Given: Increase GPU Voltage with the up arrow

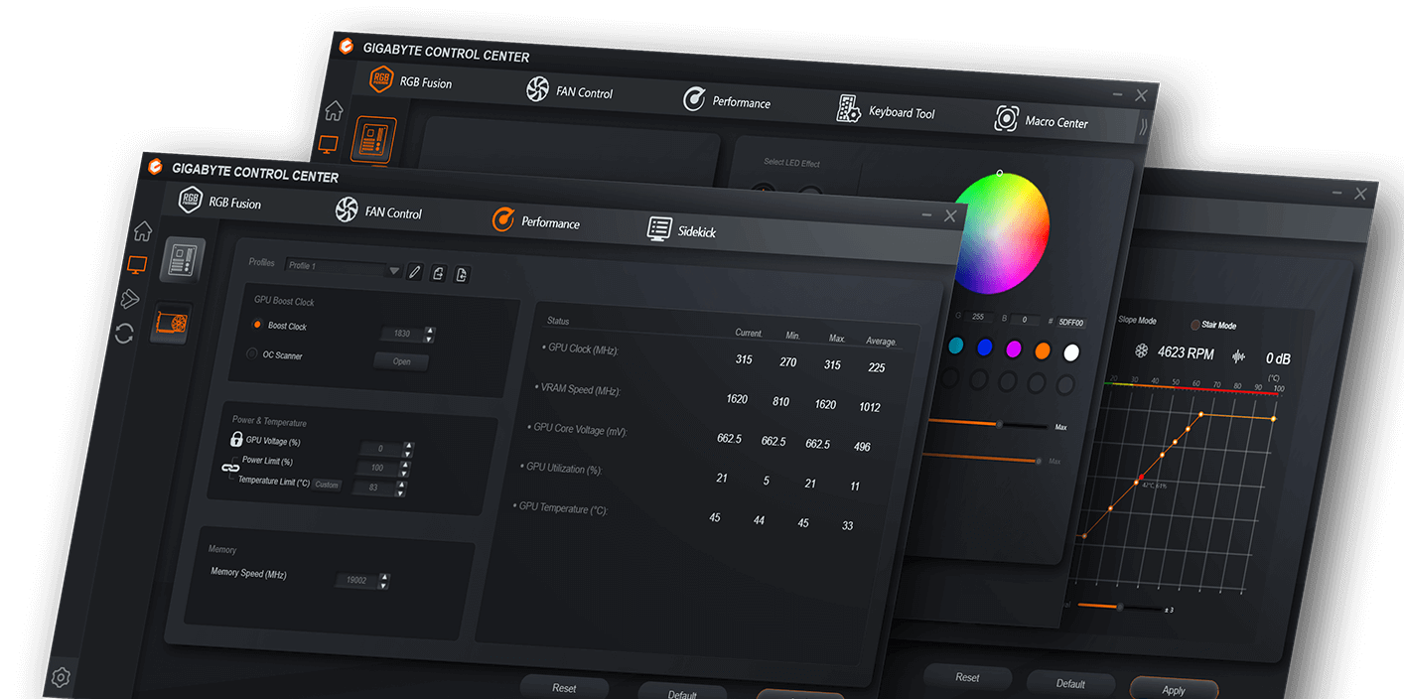Looking at the screenshot, I should 408,446.
